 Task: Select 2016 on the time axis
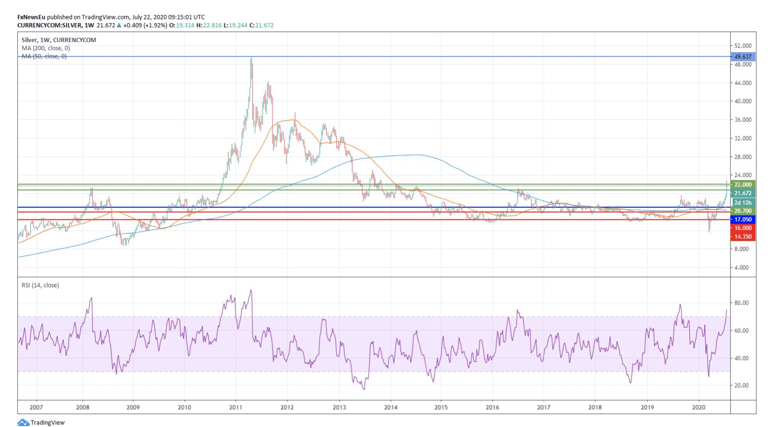tap(492, 407)
